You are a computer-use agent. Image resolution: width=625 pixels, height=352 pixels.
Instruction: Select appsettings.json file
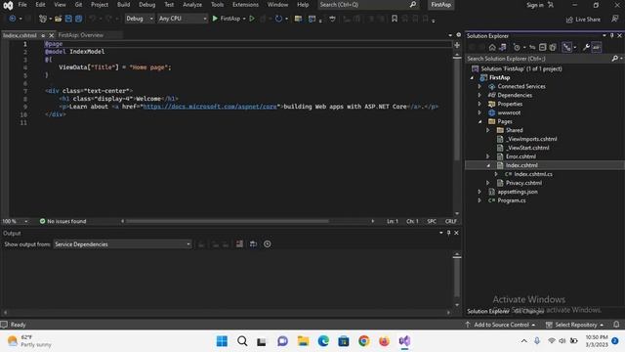(x=518, y=192)
